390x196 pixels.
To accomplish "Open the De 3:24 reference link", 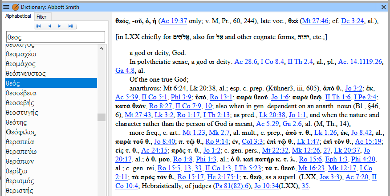I will coord(353,21).
